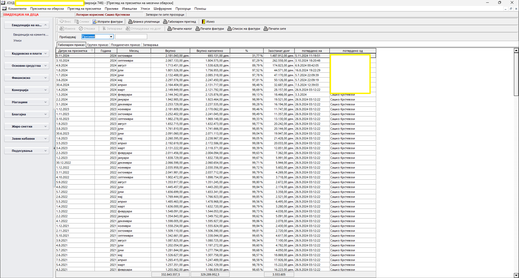Collapse Евиденција на ко... section
Viewport: 519px width, 278px height.
point(45,25)
